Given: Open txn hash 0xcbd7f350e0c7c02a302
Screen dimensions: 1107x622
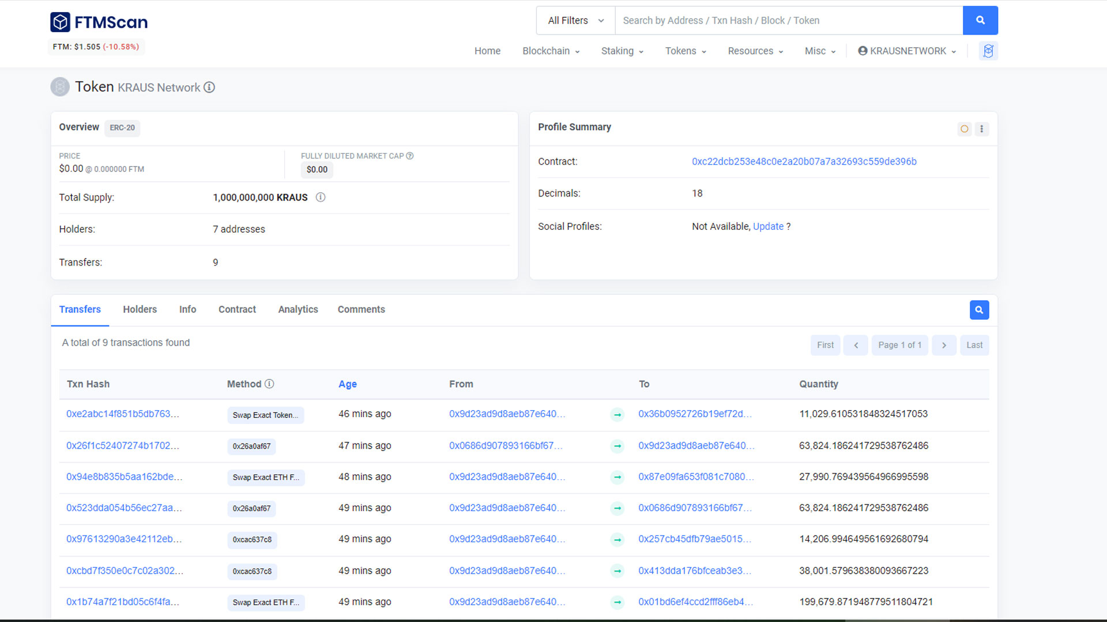Looking at the screenshot, I should tap(125, 570).
